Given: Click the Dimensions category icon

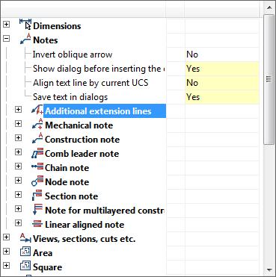Looking at the screenshot, I should 25,24.
